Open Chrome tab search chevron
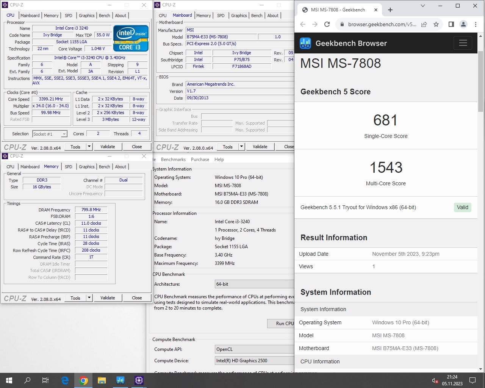The image size is (485, 388). click(x=423, y=6)
